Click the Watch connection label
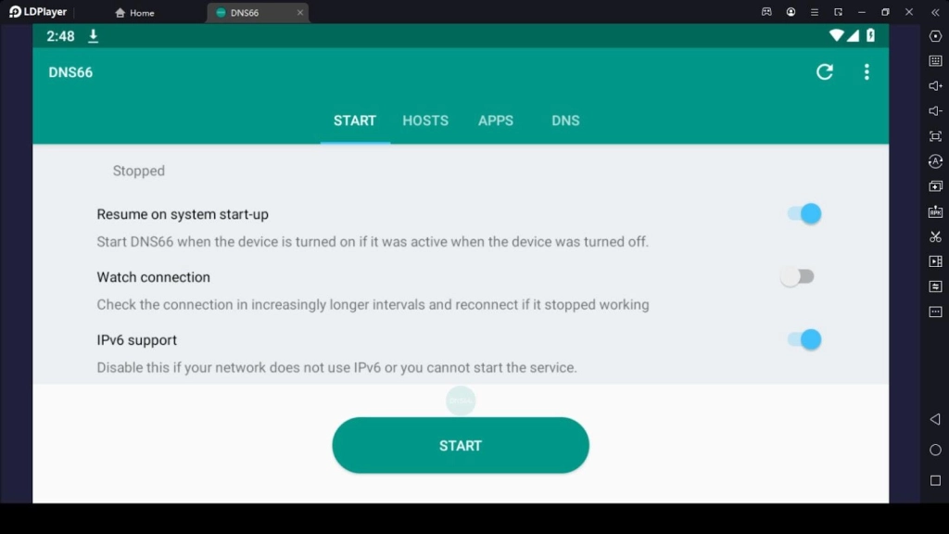The image size is (949, 534). coord(153,277)
